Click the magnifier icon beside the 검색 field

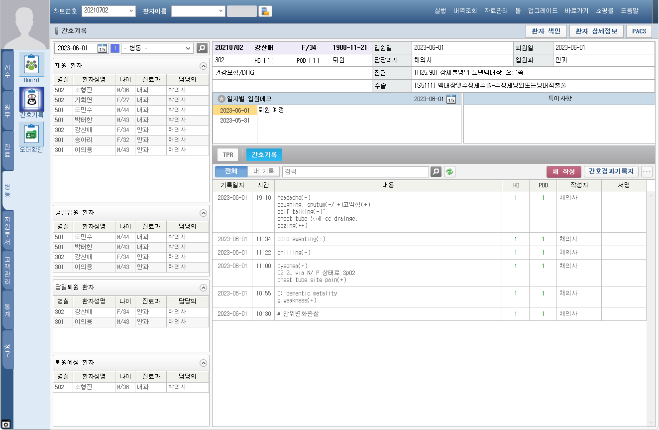tap(436, 172)
